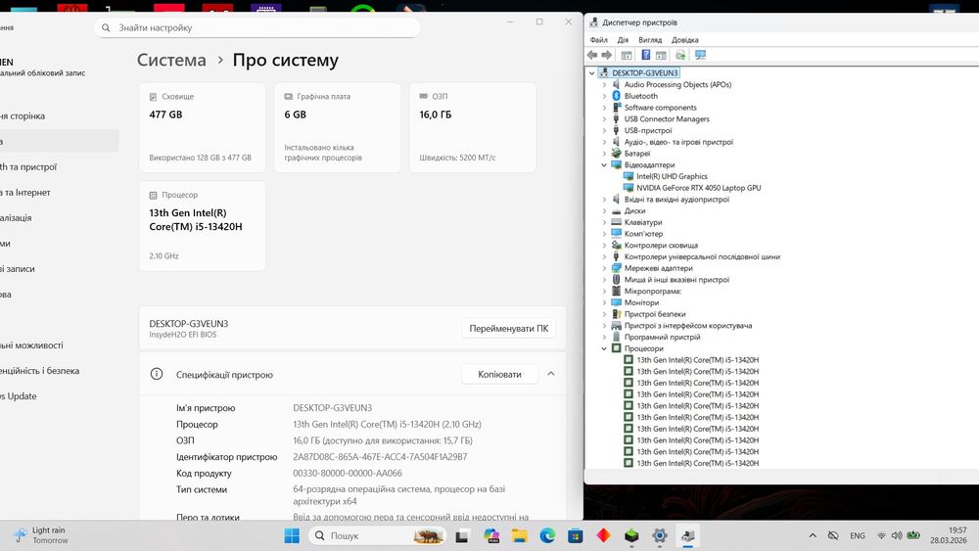
Task: Click Scan for hardware changes monitor icon
Action: point(701,55)
